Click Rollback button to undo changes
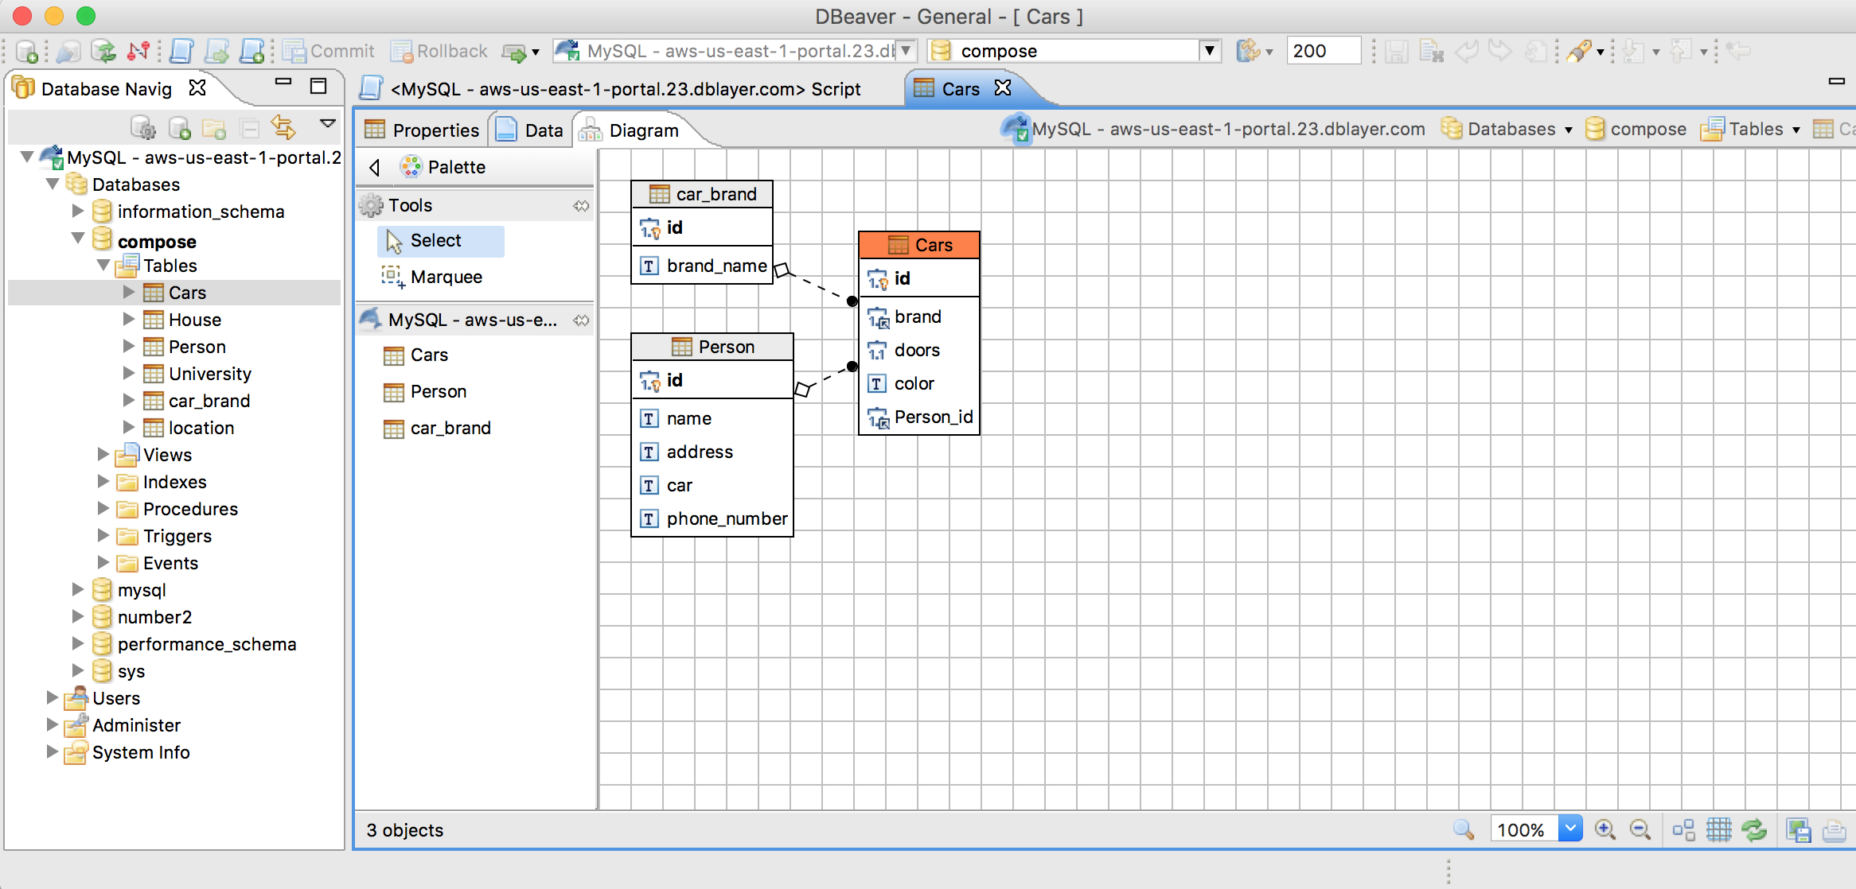The height and width of the screenshot is (889, 1856). click(439, 49)
